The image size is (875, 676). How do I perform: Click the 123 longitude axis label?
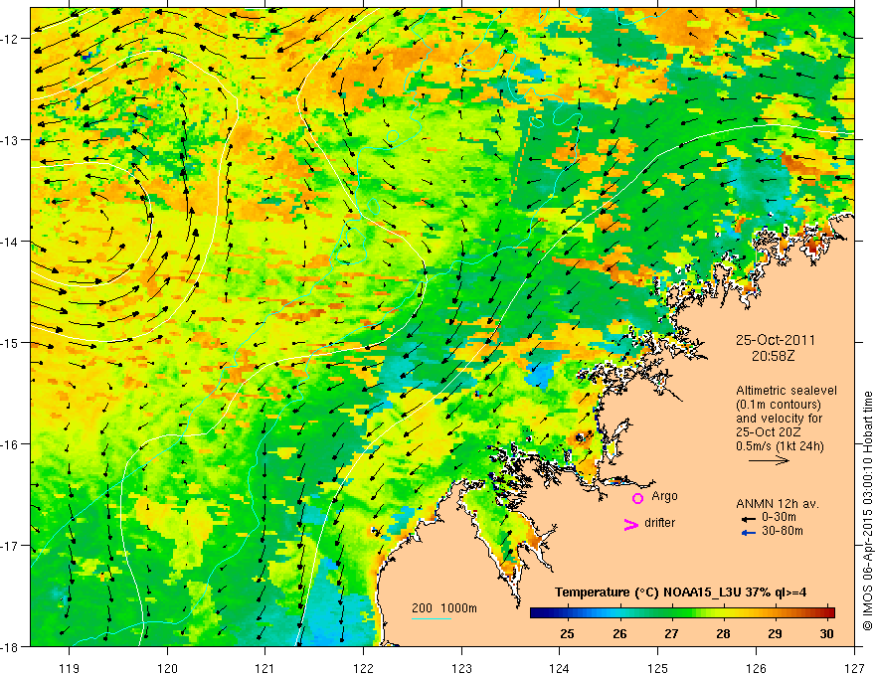tap(461, 669)
